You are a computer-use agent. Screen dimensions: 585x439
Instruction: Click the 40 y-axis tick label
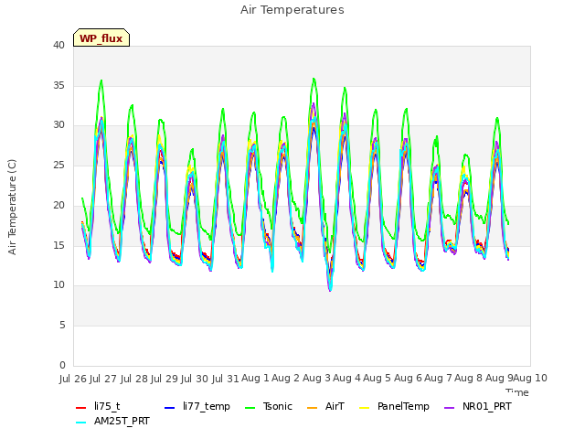pos(58,46)
